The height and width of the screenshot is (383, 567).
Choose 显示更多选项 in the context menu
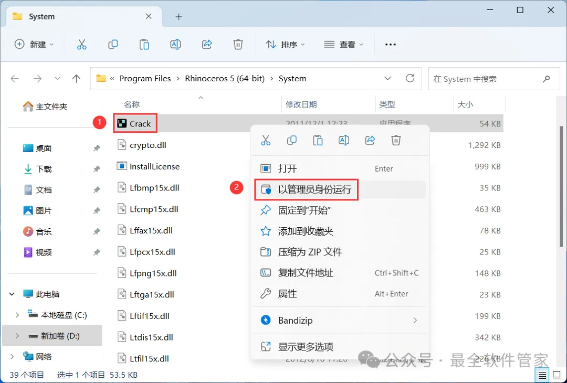pyautogui.click(x=340, y=347)
